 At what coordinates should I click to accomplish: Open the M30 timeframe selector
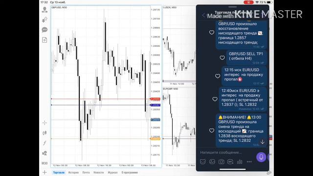pos(45,163)
